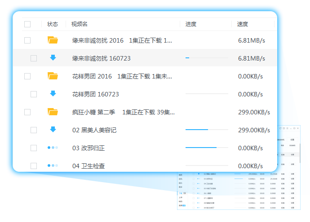Click the empty progress bar for 花样男团 160723
The width and height of the screenshot is (310, 222).
point(207,94)
